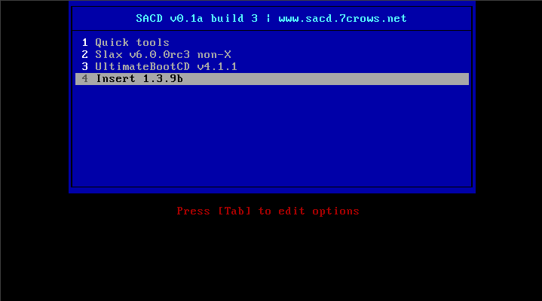
Task: Select UltimateBootCD v4.1.1 boot entry
Action: point(272,67)
